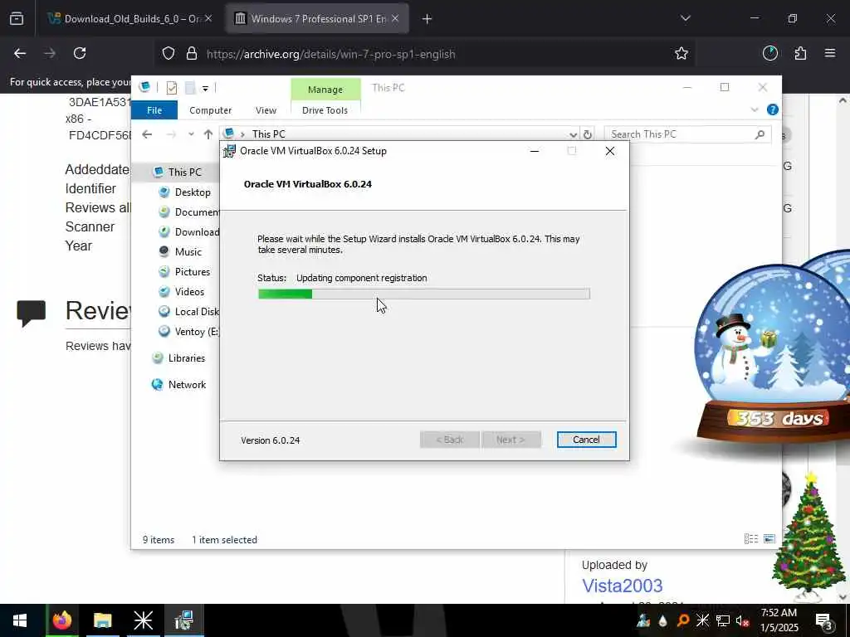The height and width of the screenshot is (637, 850).
Task: Click the site padlock icon
Action: pyautogui.click(x=192, y=54)
